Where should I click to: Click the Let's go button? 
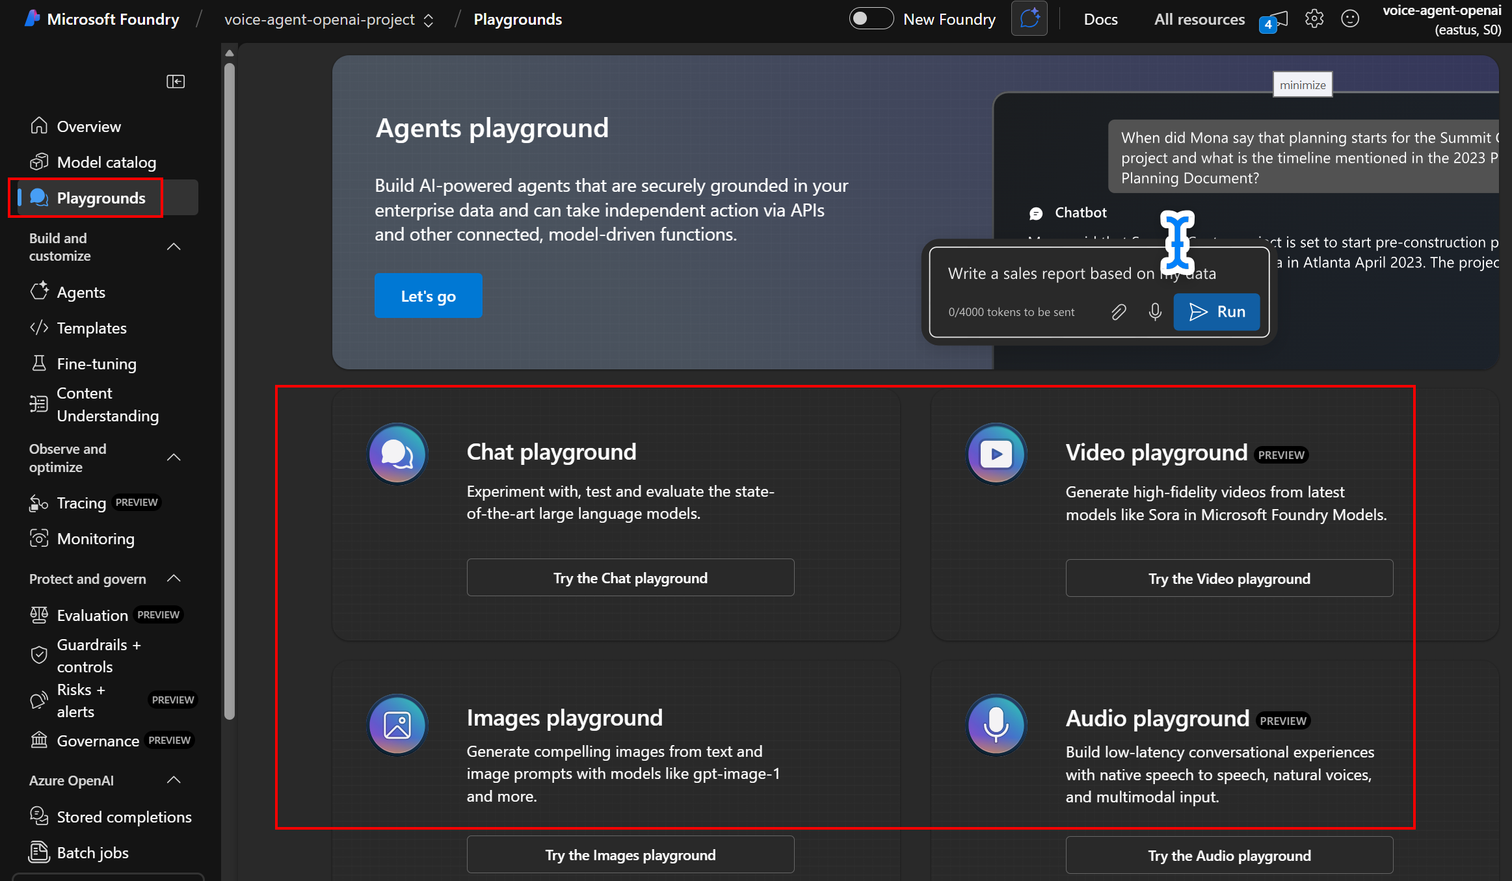(428, 296)
